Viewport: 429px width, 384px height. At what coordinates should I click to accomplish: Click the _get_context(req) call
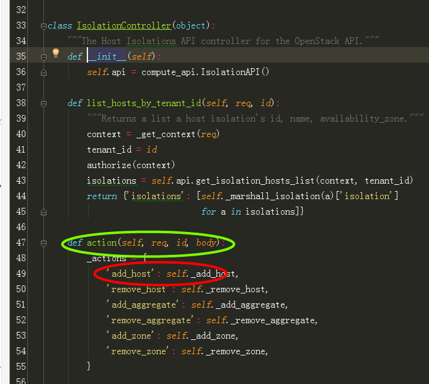tap(178, 134)
